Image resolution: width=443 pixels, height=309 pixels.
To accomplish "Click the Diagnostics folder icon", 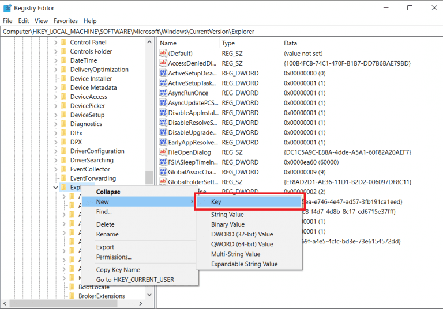I will coord(64,124).
